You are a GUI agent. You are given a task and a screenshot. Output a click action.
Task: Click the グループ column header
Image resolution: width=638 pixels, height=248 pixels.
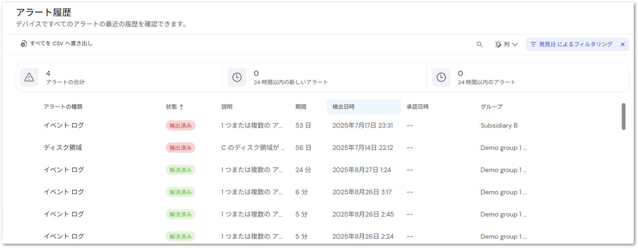point(491,107)
